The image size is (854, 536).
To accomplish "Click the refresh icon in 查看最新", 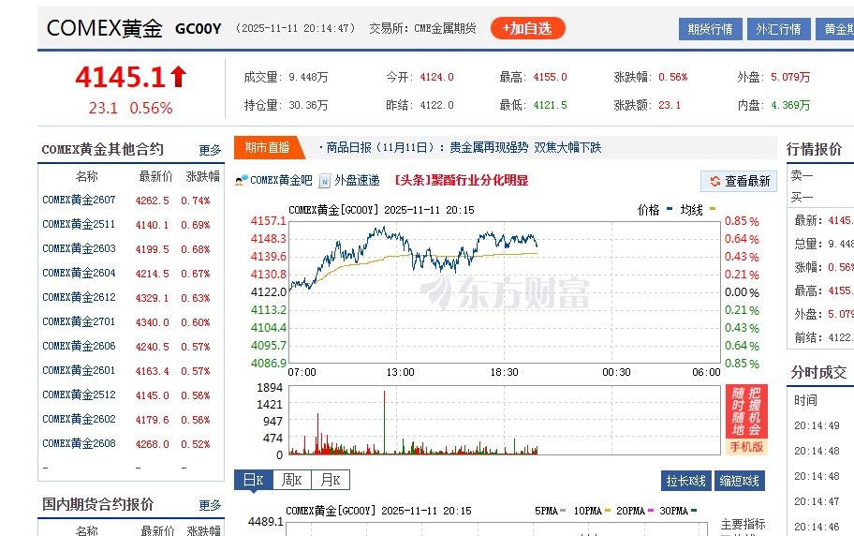I will click(715, 181).
